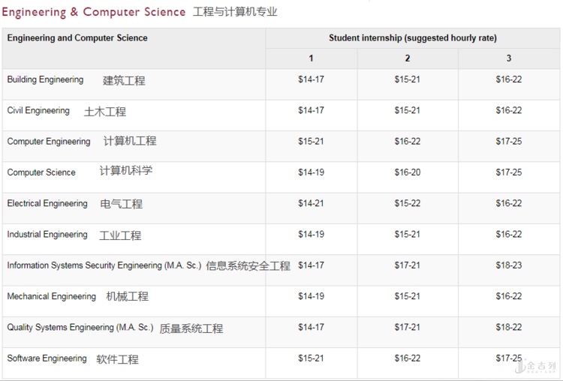Click the Student internship column header
The image size is (563, 381).
tap(412, 38)
